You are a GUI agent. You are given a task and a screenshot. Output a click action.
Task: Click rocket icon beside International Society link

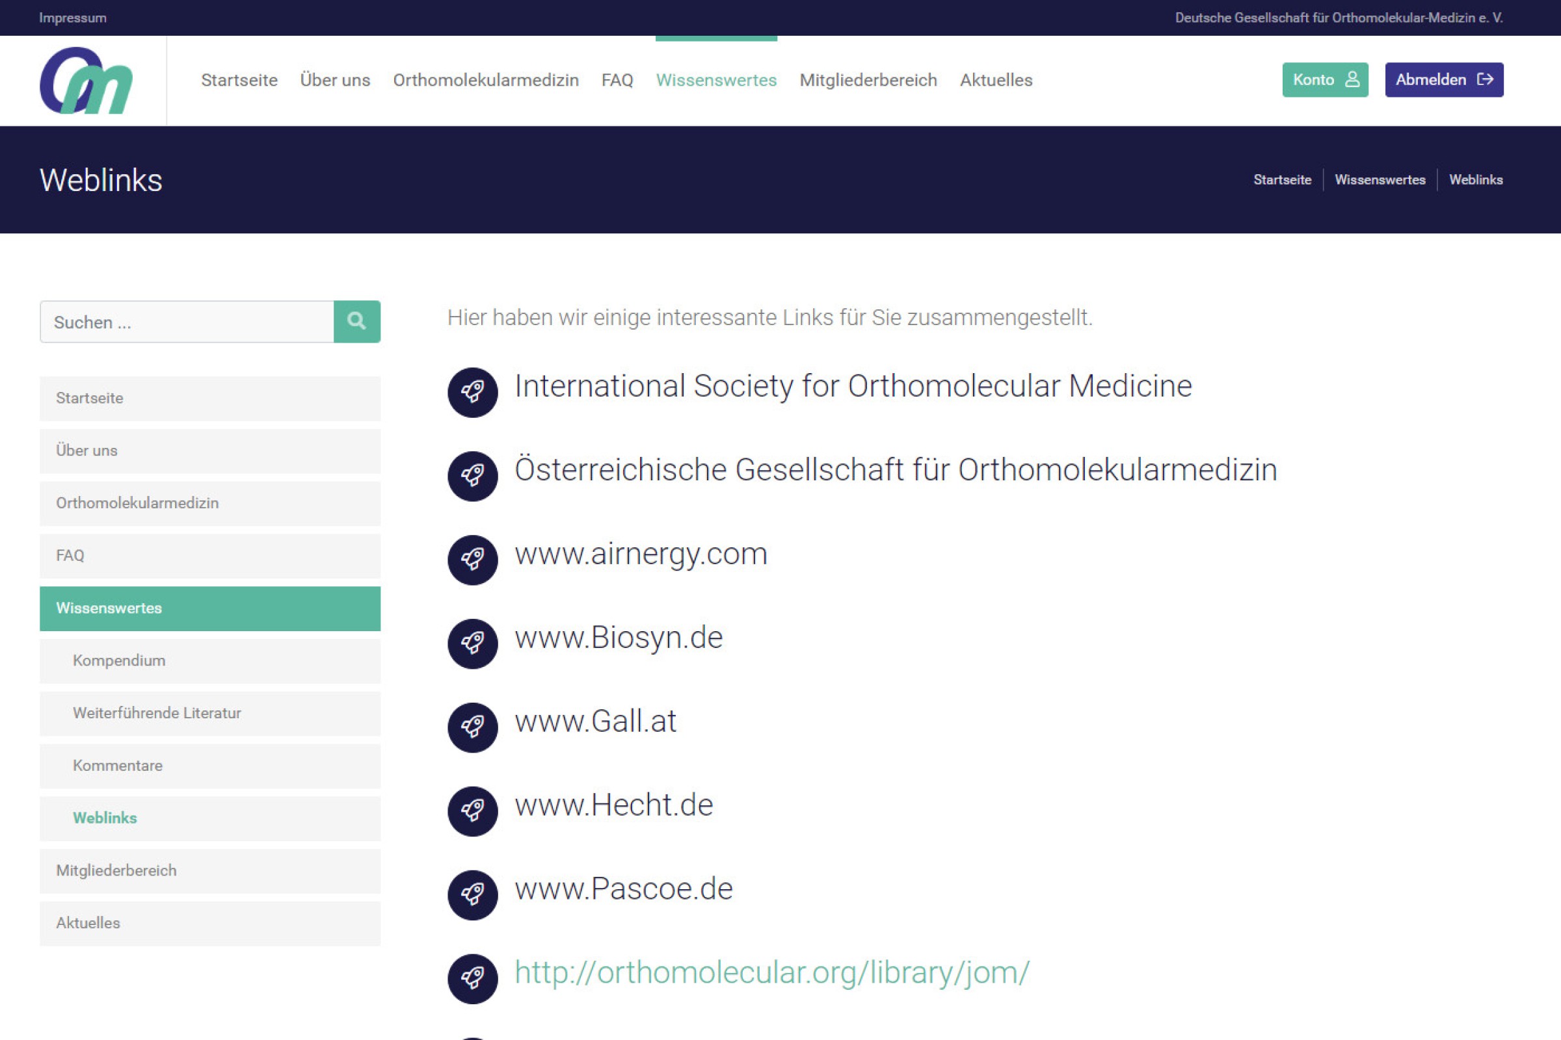pyautogui.click(x=473, y=393)
